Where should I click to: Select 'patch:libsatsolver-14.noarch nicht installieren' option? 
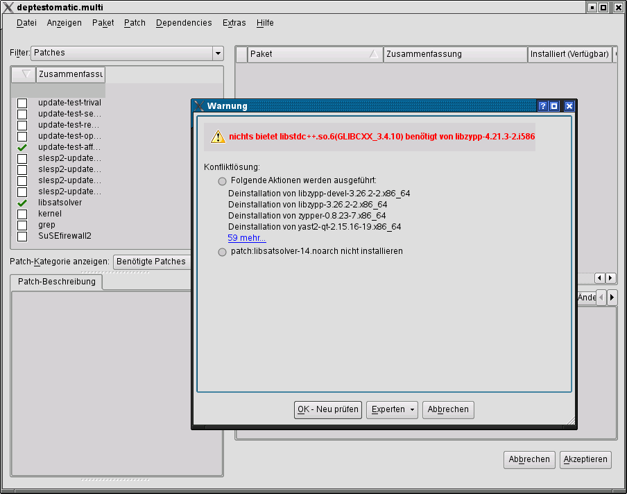[x=222, y=252]
